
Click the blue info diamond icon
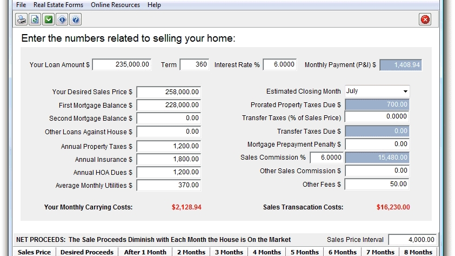tap(62, 20)
